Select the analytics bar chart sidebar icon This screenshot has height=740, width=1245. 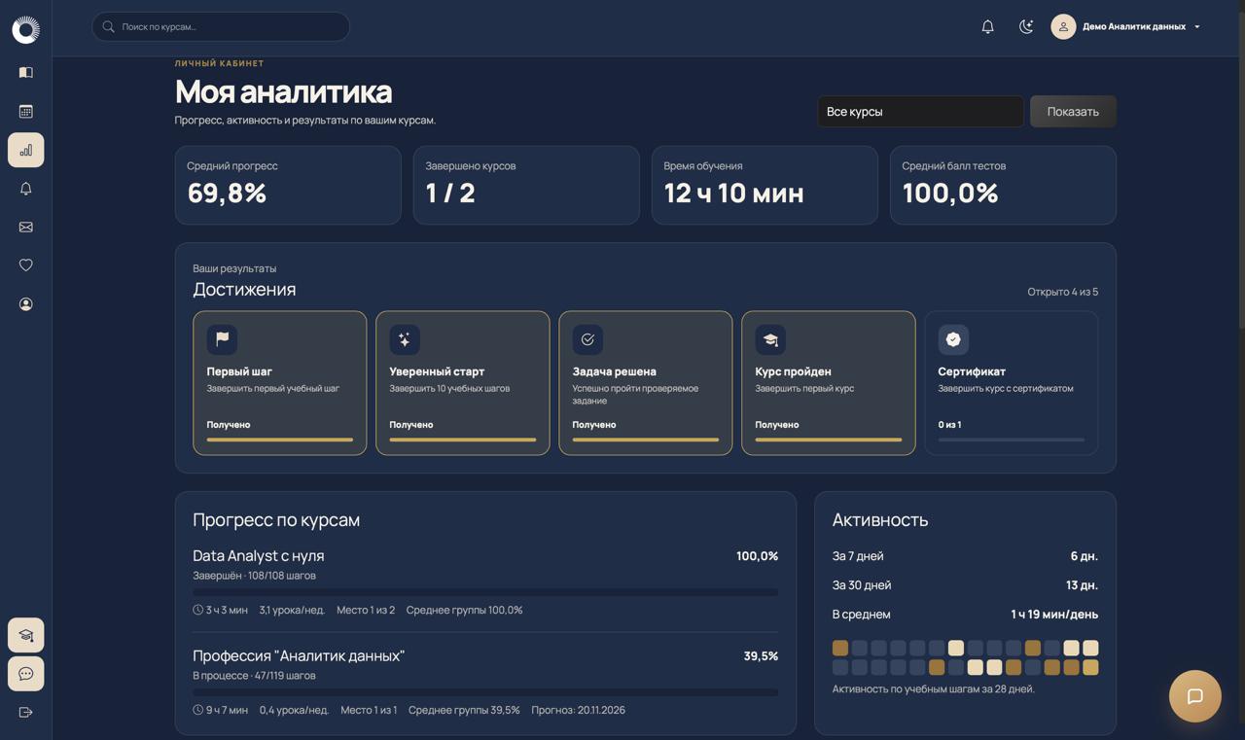pos(26,150)
